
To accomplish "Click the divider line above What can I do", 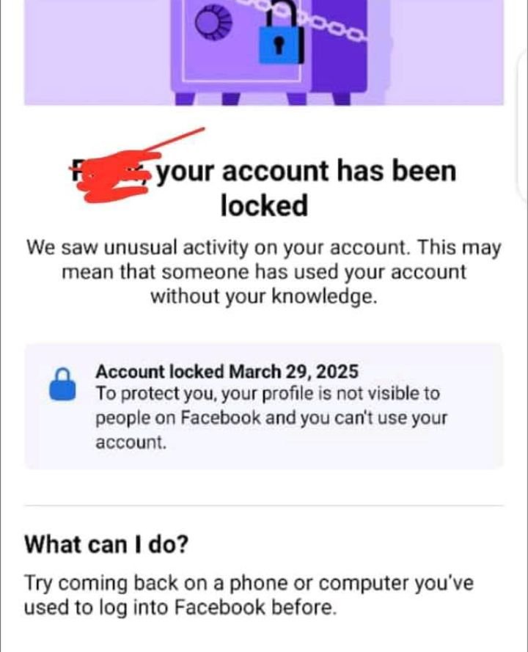I will coord(264,505).
